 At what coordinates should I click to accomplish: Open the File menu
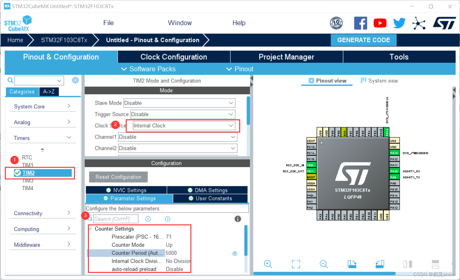pos(109,23)
